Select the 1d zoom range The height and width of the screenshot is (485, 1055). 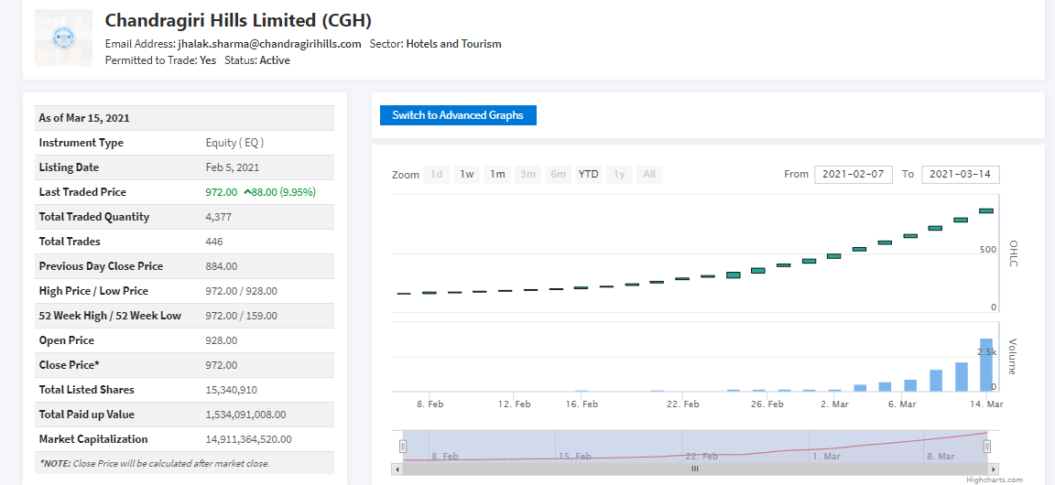pos(437,175)
